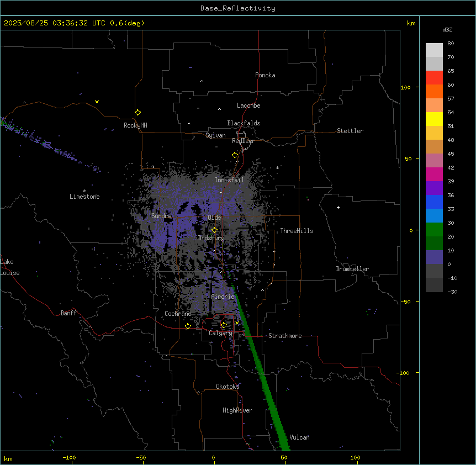Select the RedDeer label
This screenshot has height=465, width=476.
point(243,141)
